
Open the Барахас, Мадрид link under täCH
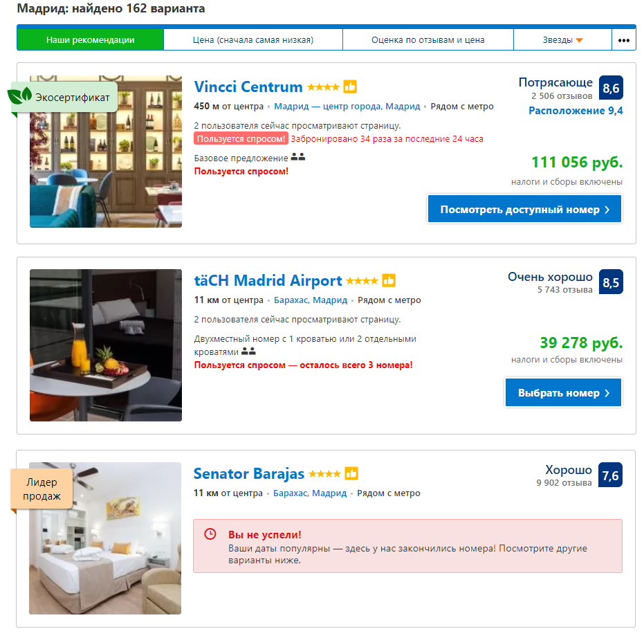point(311,300)
